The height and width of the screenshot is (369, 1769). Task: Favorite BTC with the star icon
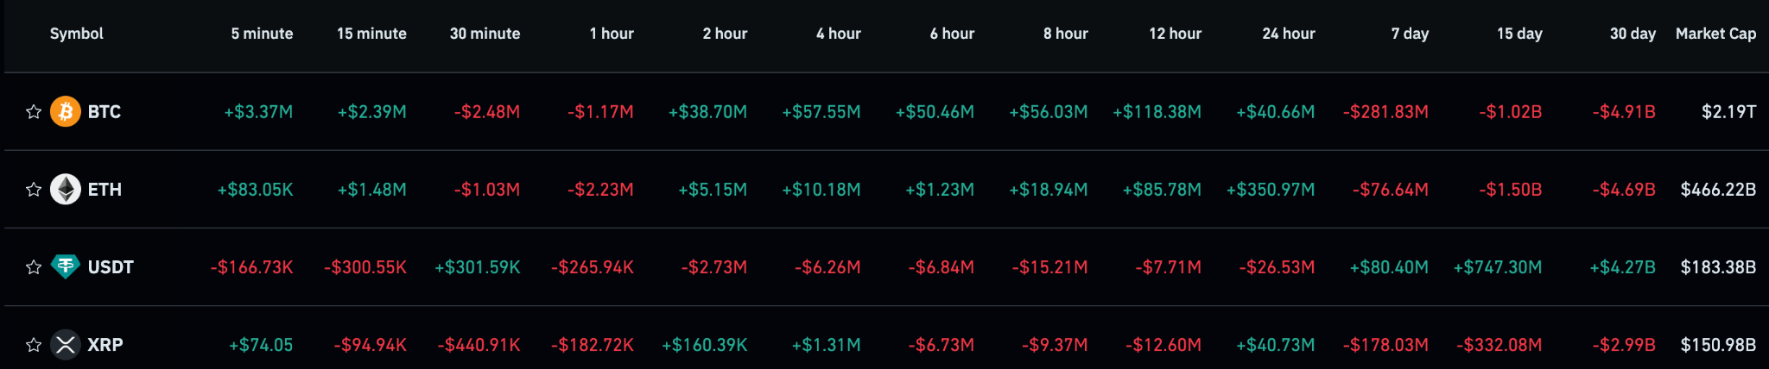coord(34,112)
